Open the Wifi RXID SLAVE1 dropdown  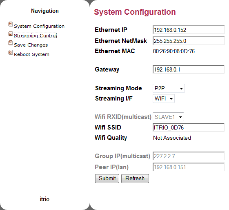tap(168, 117)
